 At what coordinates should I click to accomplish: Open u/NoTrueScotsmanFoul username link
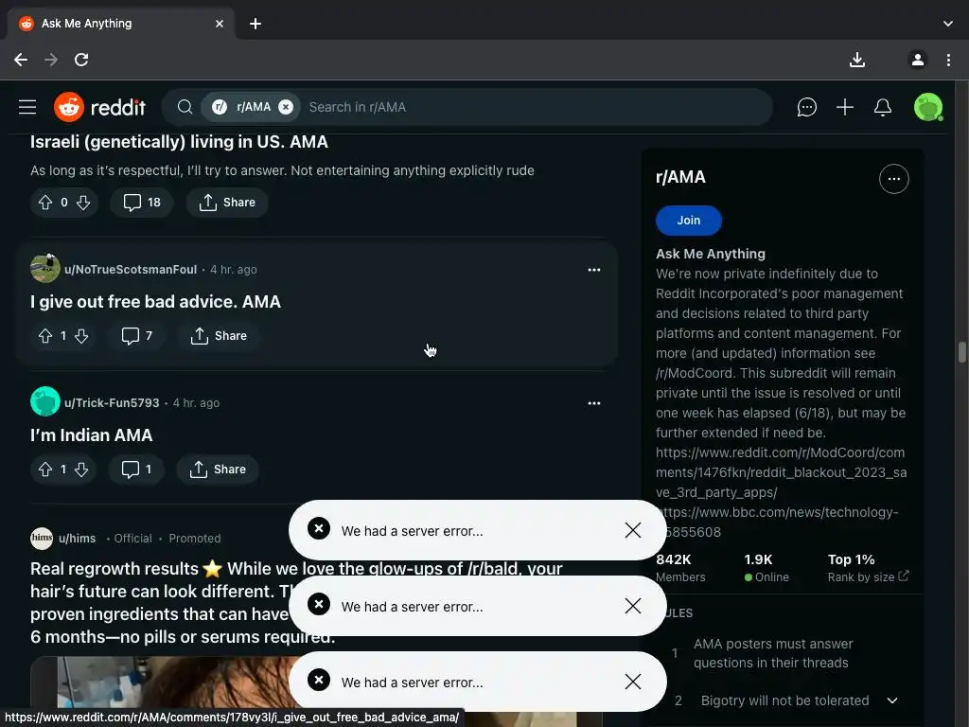(131, 270)
